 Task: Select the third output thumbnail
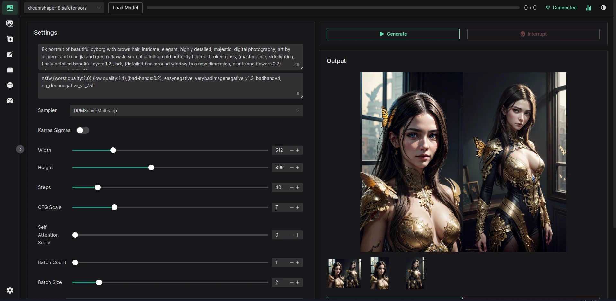414,273
